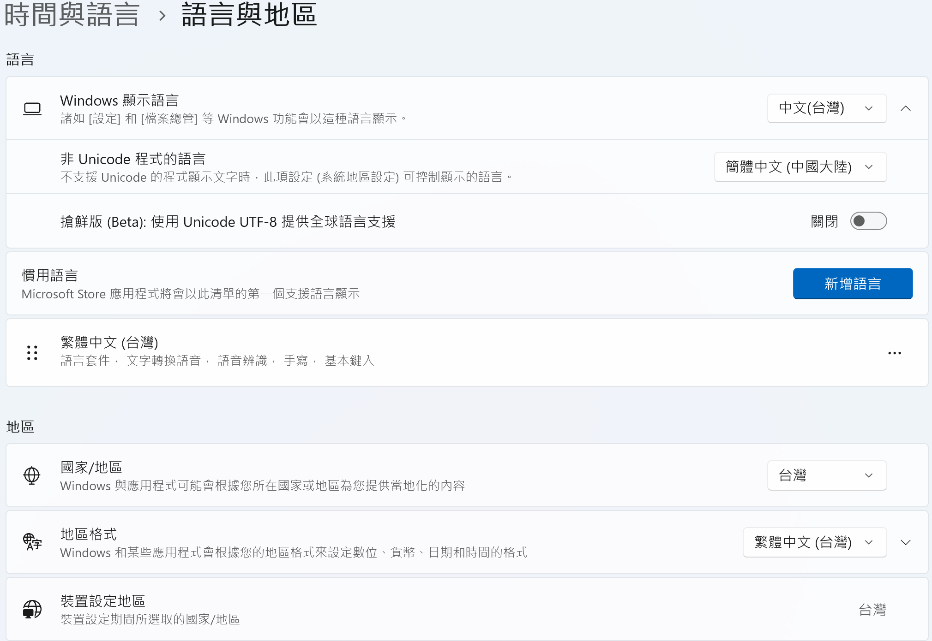The width and height of the screenshot is (932, 641).
Task: Click the 非 Unicode 程式的語言 label
Action: [133, 159]
